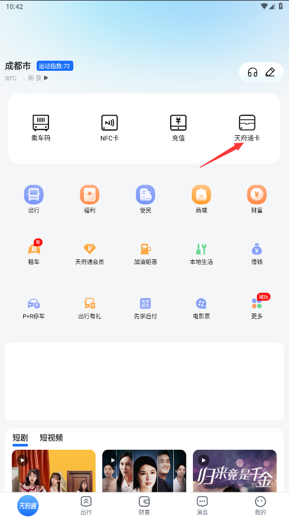
Task: Open the 充值 recharge icon
Action: (x=178, y=128)
